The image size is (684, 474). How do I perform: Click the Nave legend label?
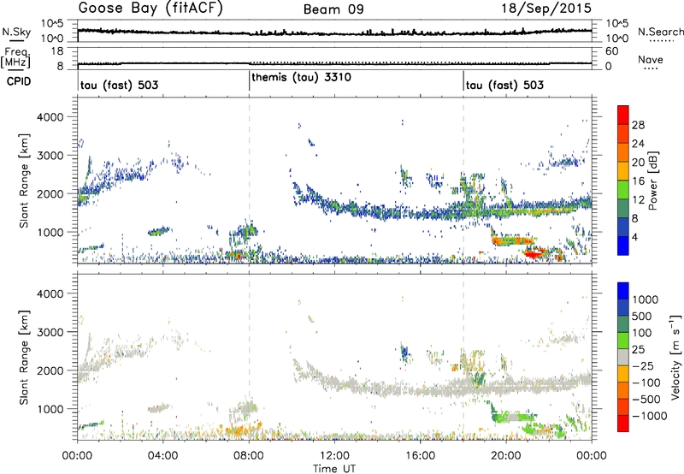point(651,59)
